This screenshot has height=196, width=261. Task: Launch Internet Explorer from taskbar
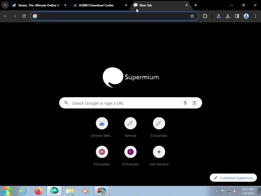pyautogui.click(x=23, y=191)
